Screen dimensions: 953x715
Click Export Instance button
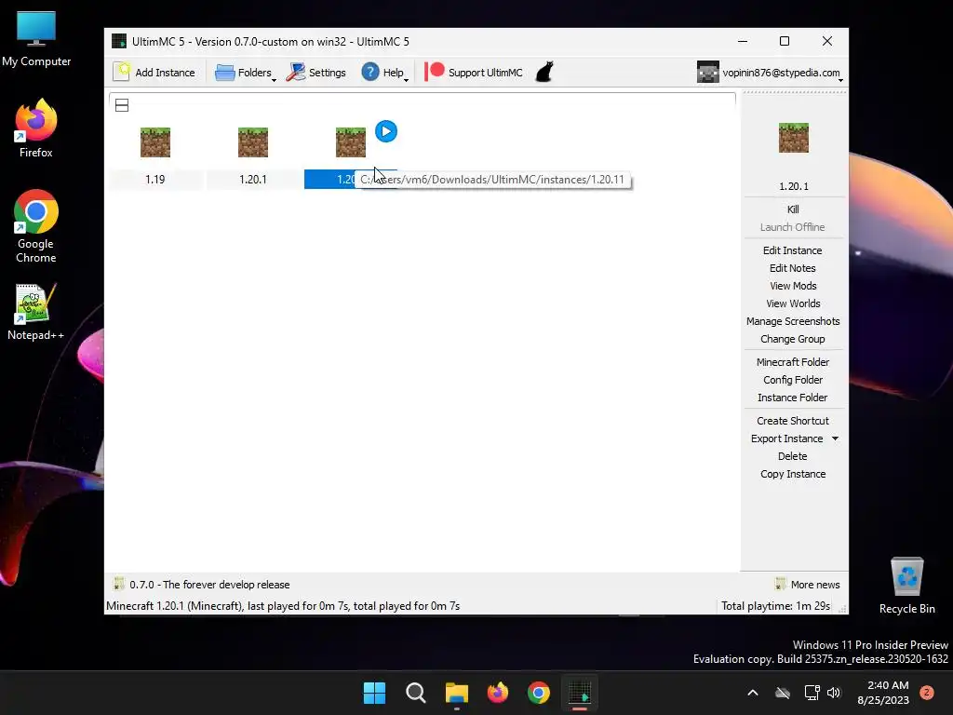[786, 438]
